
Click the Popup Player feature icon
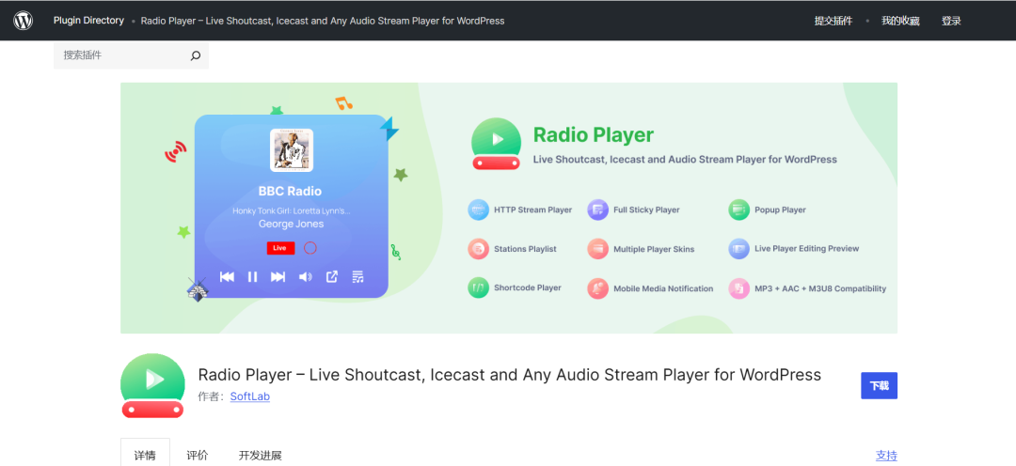(738, 210)
